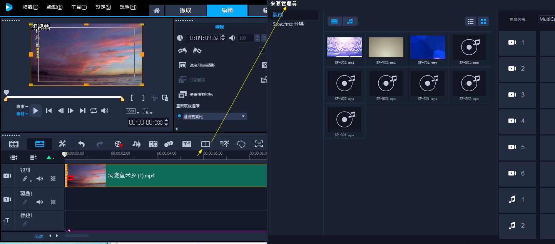
Task: Open the 編輯(E) menu
Action: click(55, 7)
